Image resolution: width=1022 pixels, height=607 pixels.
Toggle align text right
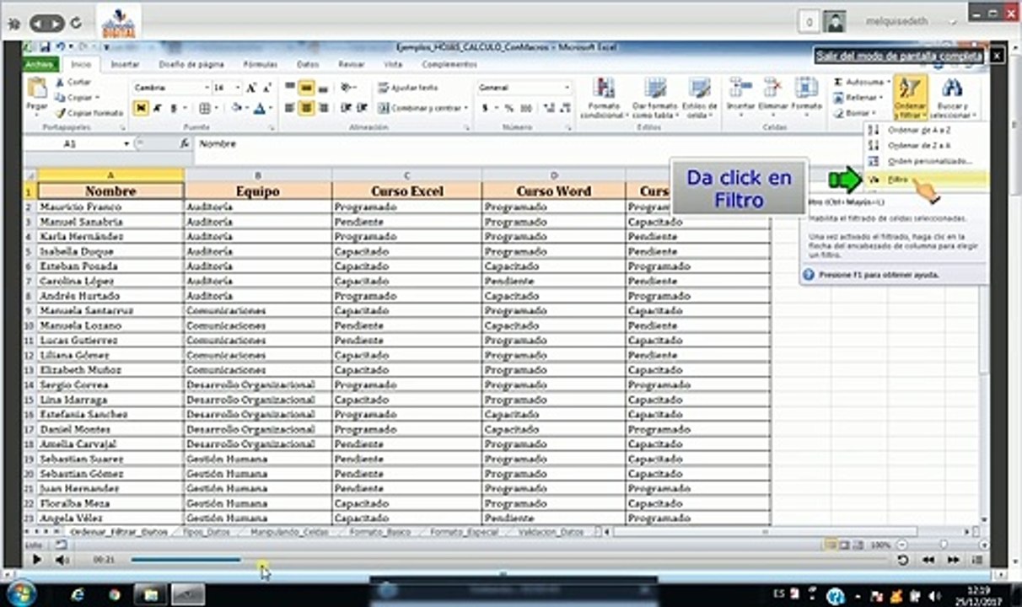pyautogui.click(x=322, y=108)
